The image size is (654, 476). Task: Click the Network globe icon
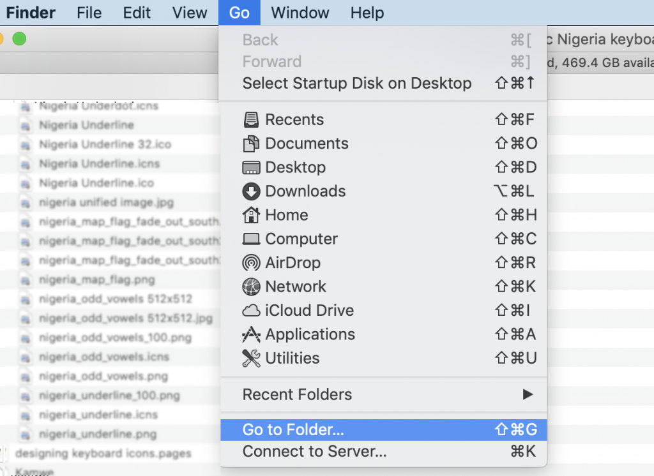(251, 286)
